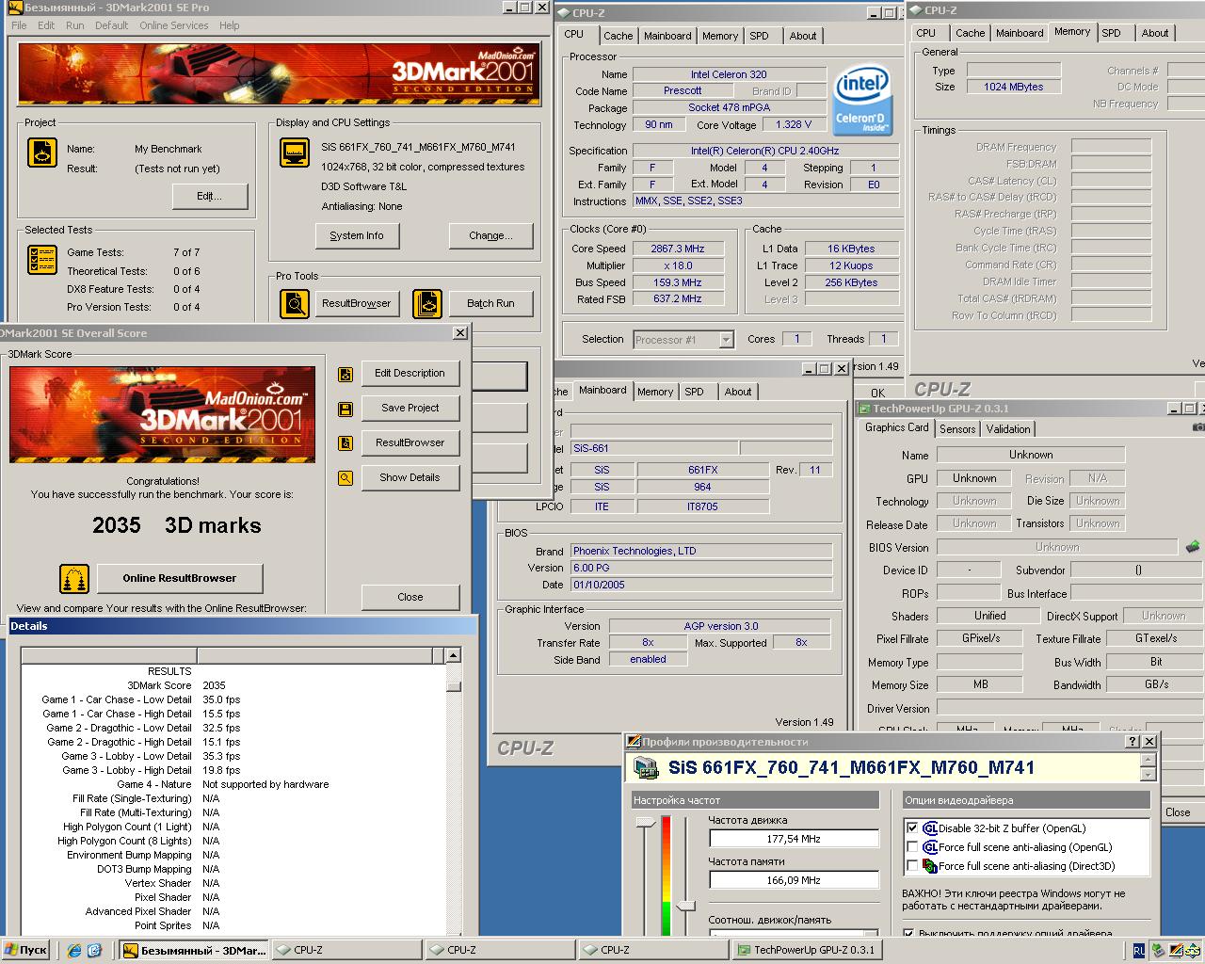Click the Selected Tests checklist icon
This screenshot has height=964, width=1205.
click(42, 260)
